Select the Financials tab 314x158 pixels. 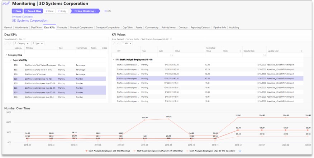point(62,28)
